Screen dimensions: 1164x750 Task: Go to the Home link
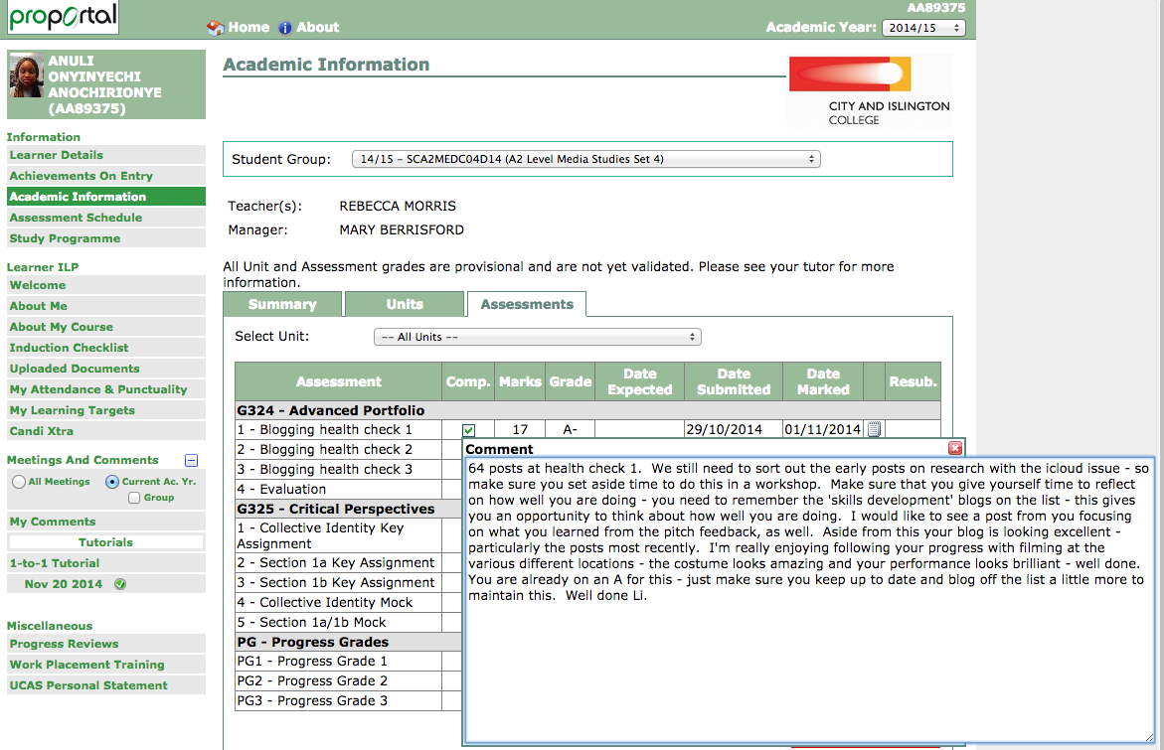[249, 28]
